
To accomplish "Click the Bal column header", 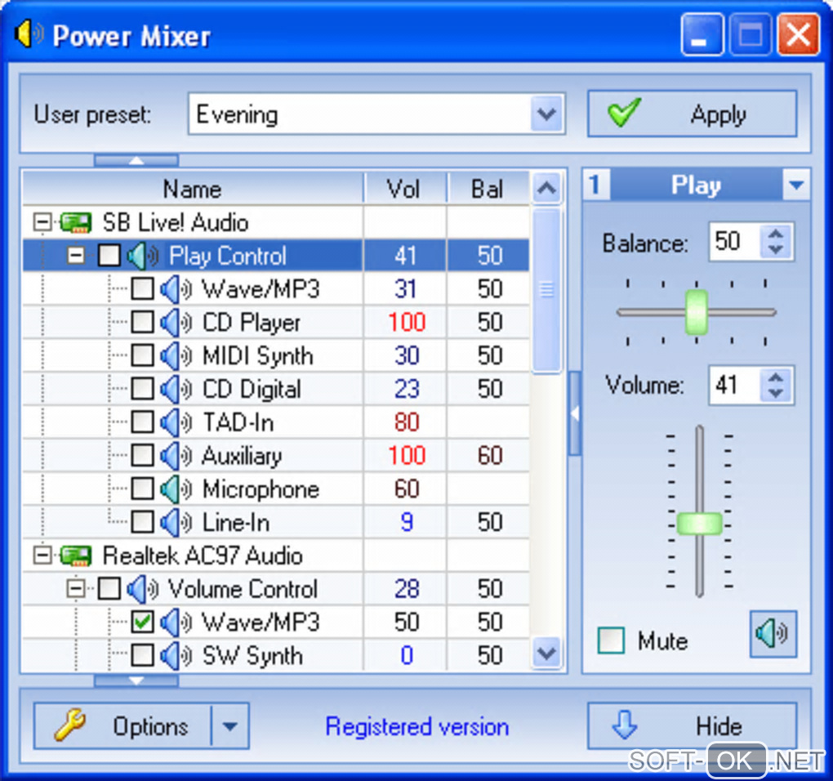I will (488, 188).
